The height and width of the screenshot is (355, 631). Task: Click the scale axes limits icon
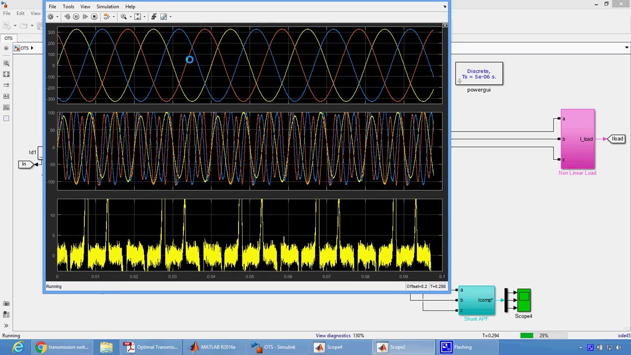138,17
